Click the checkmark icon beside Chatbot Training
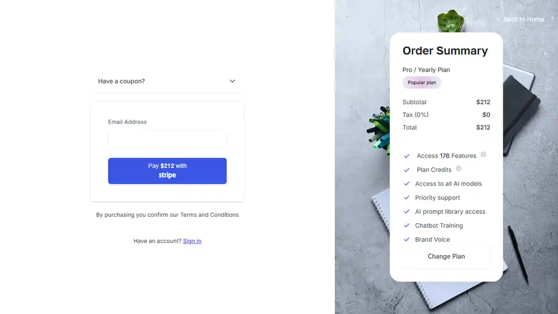Image resolution: width=558 pixels, height=314 pixels. [x=407, y=226]
